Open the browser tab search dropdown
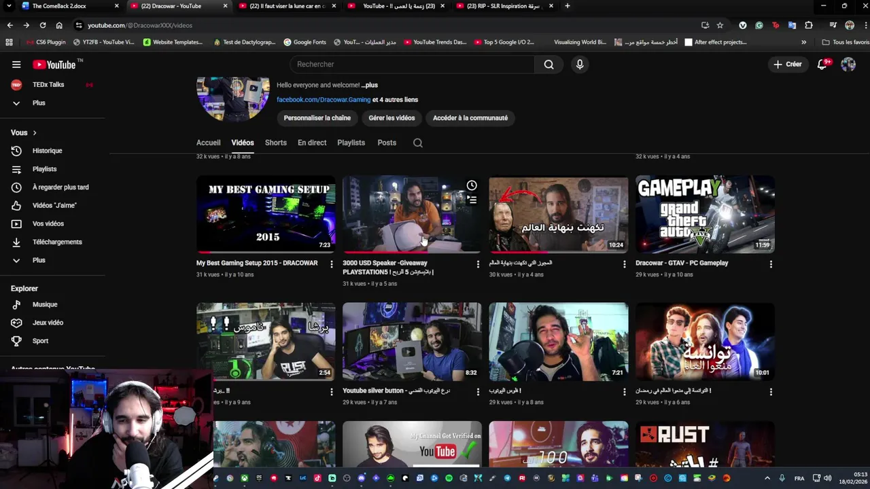 pos(10,6)
